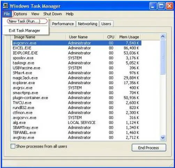
Task: Select the smax4pnp.exe process
Action: [x=77, y=93]
